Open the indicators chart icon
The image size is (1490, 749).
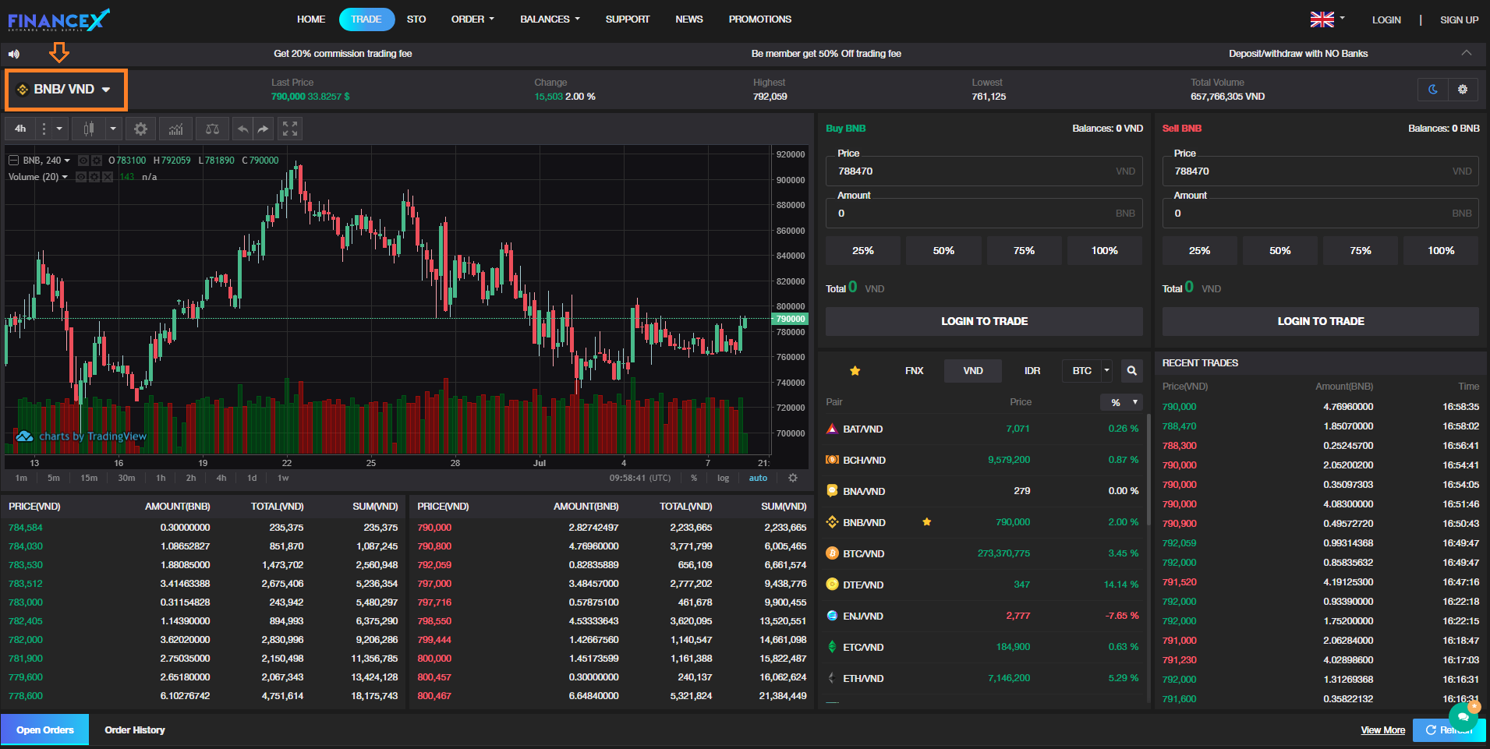point(176,129)
